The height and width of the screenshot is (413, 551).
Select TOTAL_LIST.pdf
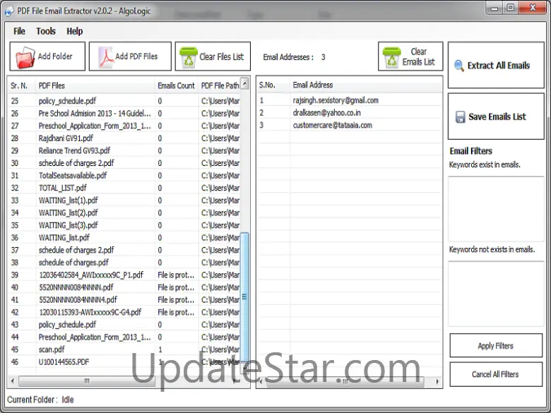[125, 188]
